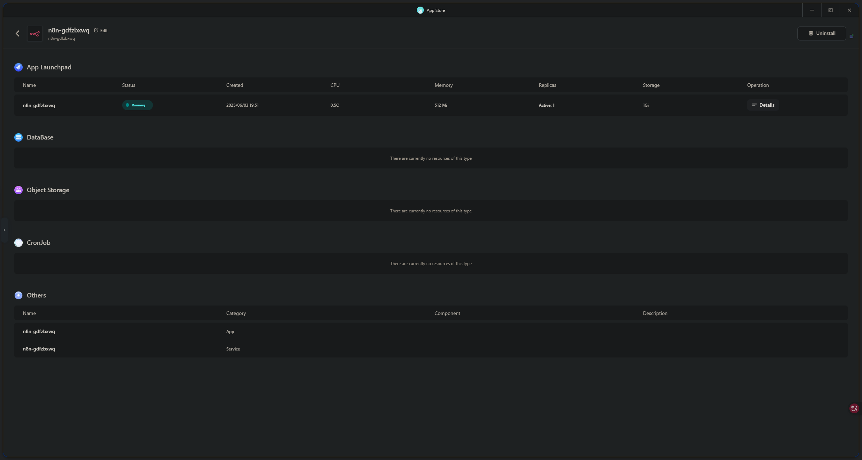Click the Memory column header
Screen dimensions: 862x460
pyautogui.click(x=443, y=85)
